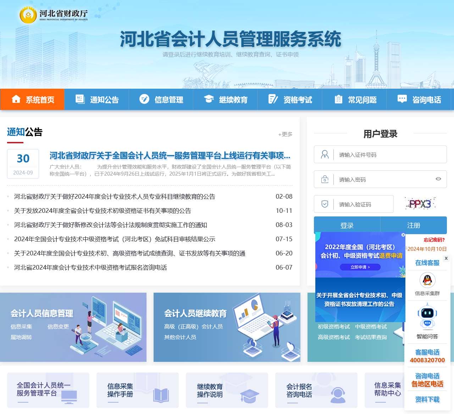This screenshot has height=414, width=454.
Task: Expand more notices via +更多 link
Action: 285,134
